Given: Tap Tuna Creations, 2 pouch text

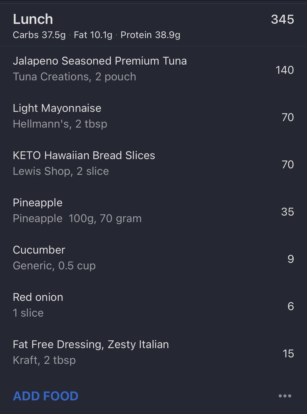Looking at the screenshot, I should point(74,77).
